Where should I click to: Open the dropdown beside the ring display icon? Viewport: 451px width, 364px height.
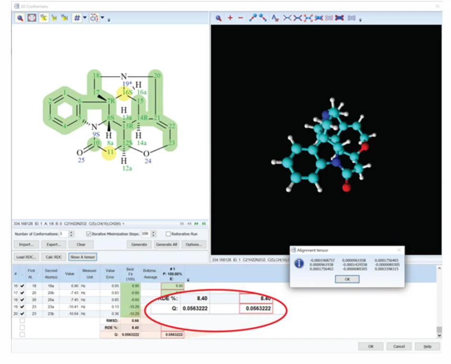(x=103, y=18)
